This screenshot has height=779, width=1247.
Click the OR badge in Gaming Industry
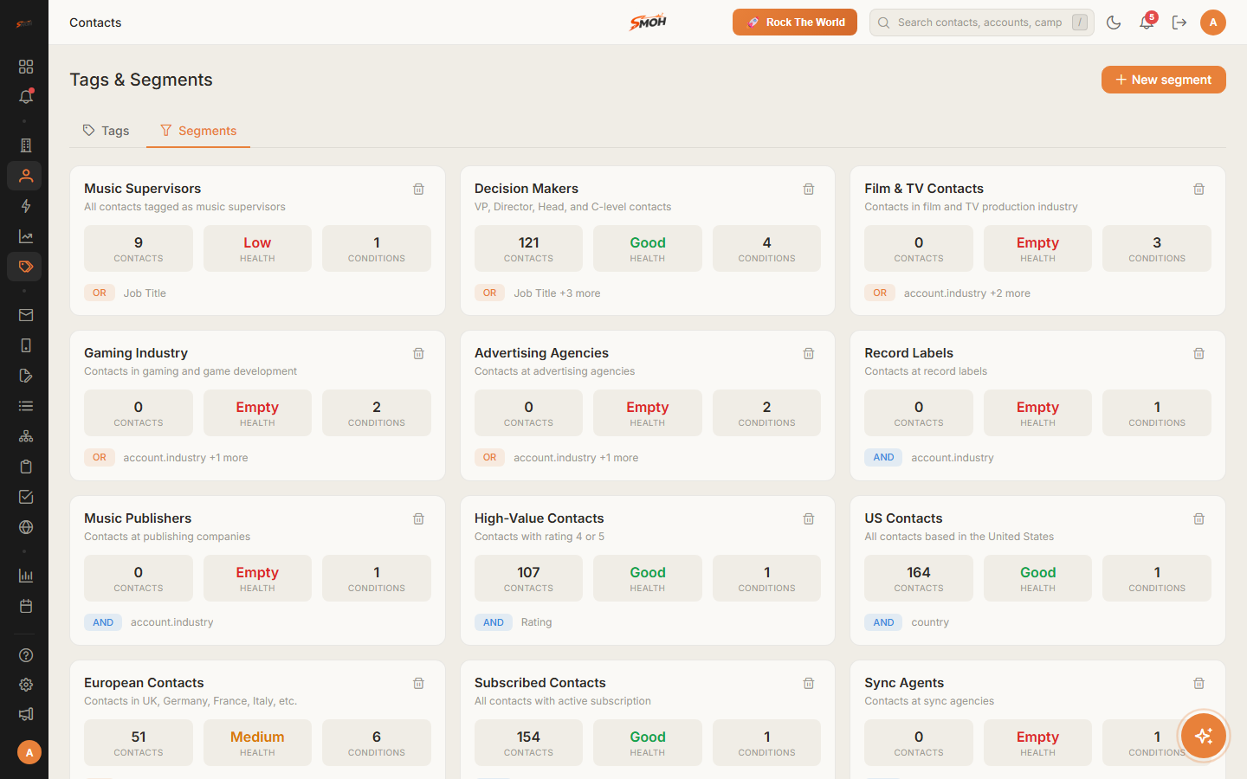(x=100, y=457)
